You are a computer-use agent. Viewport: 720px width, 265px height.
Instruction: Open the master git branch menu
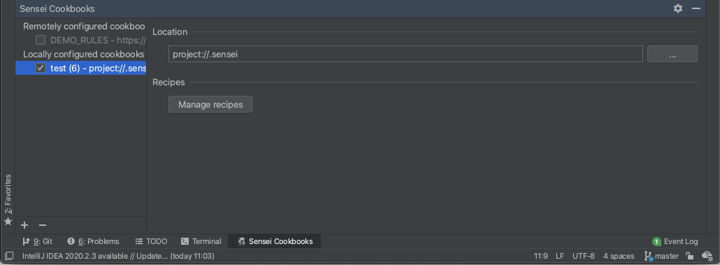point(661,256)
